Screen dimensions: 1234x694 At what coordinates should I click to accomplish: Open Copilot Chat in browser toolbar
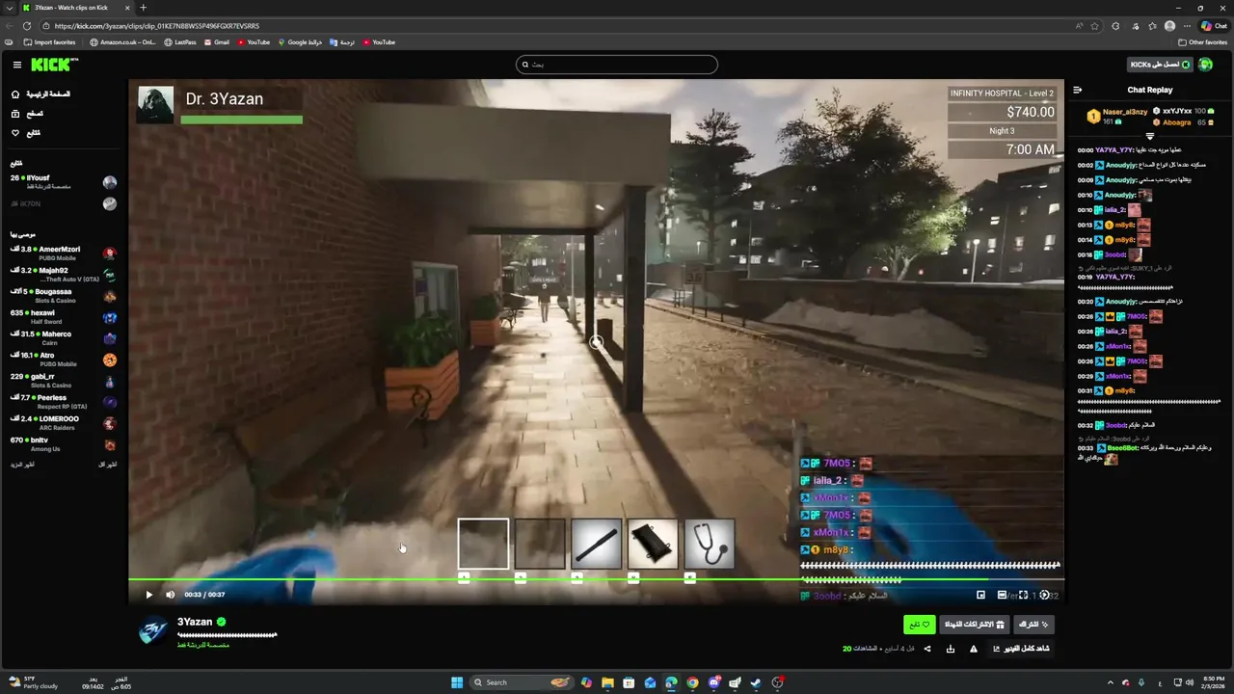coord(1214,26)
